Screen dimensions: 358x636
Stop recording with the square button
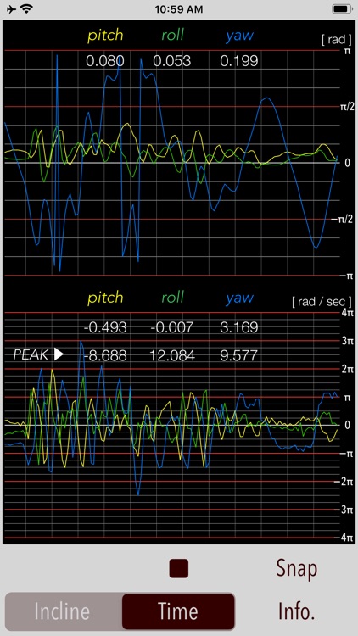pyautogui.click(x=179, y=568)
